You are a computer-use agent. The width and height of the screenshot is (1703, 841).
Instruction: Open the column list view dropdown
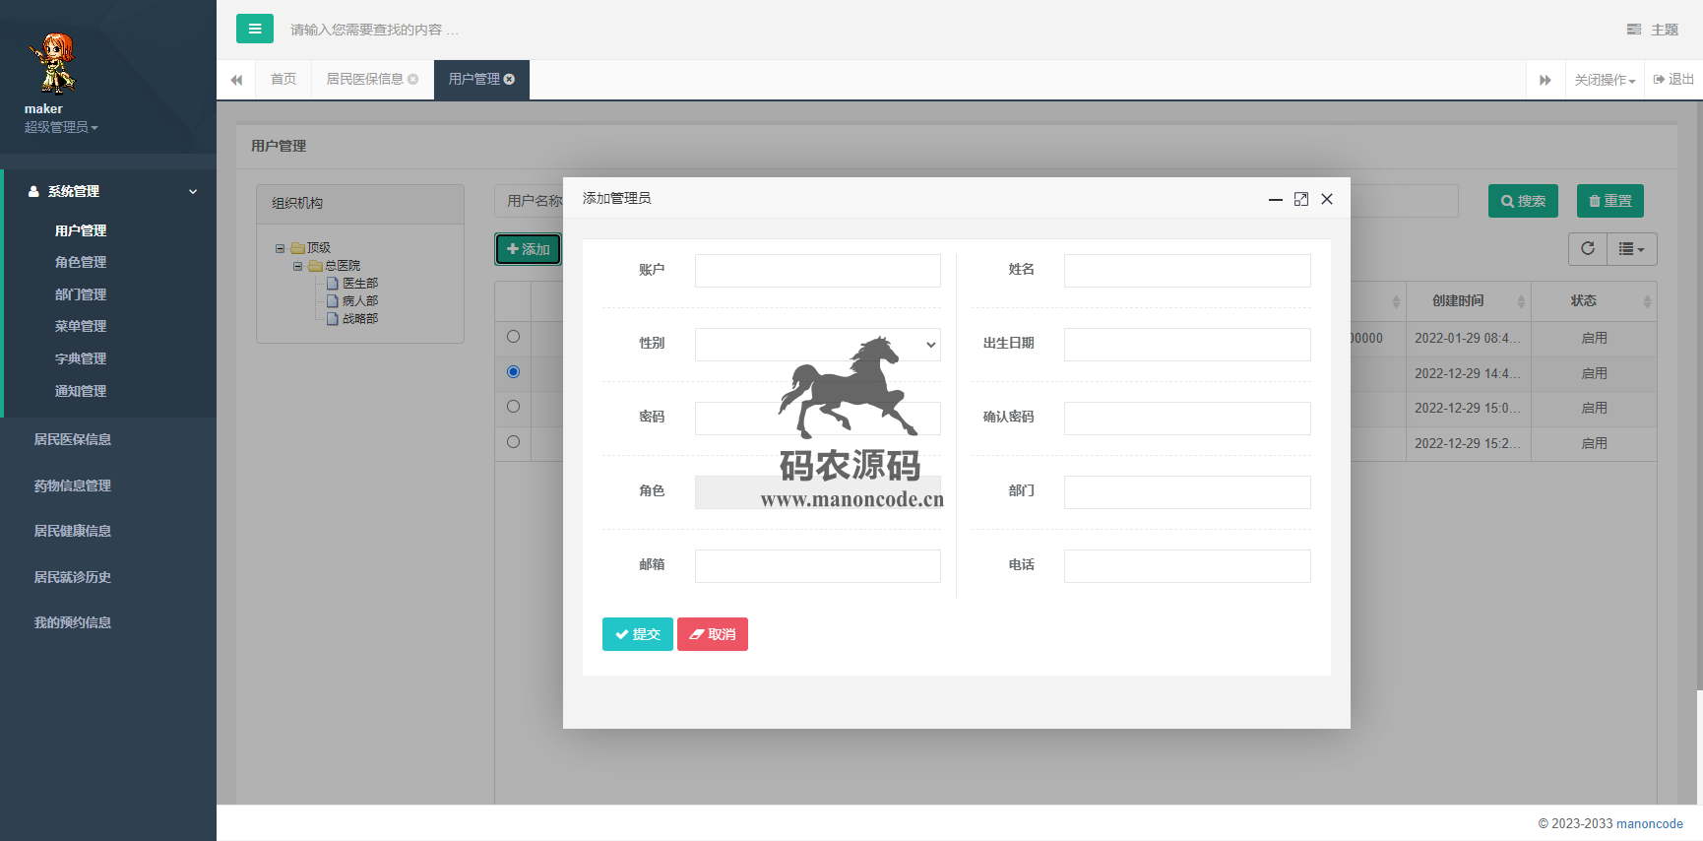click(x=1631, y=249)
